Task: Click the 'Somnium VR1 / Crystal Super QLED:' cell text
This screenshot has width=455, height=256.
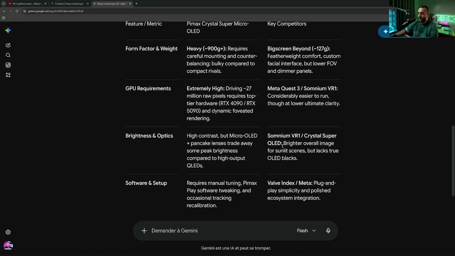Action: 302,139
